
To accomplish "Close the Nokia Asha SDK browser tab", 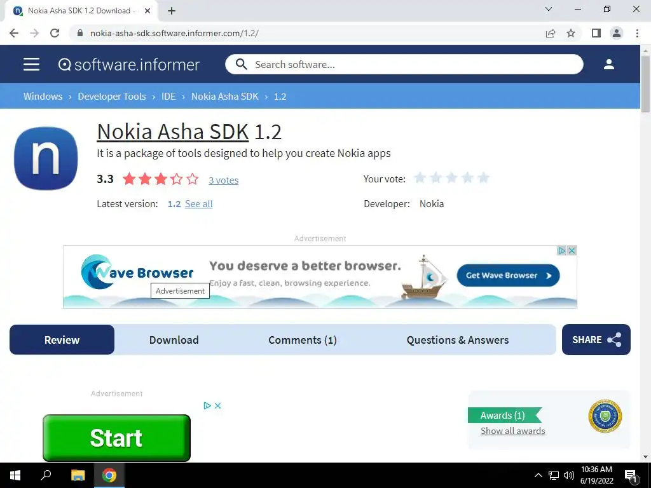I will 147,11.
